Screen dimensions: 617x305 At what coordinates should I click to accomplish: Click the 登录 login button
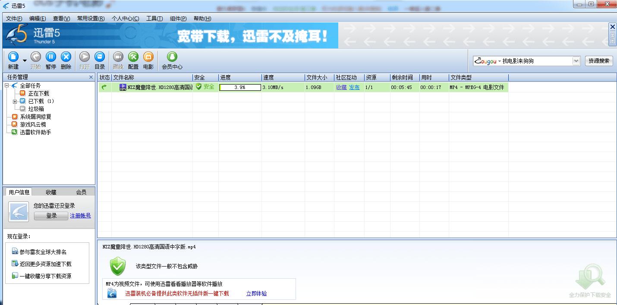coord(51,216)
